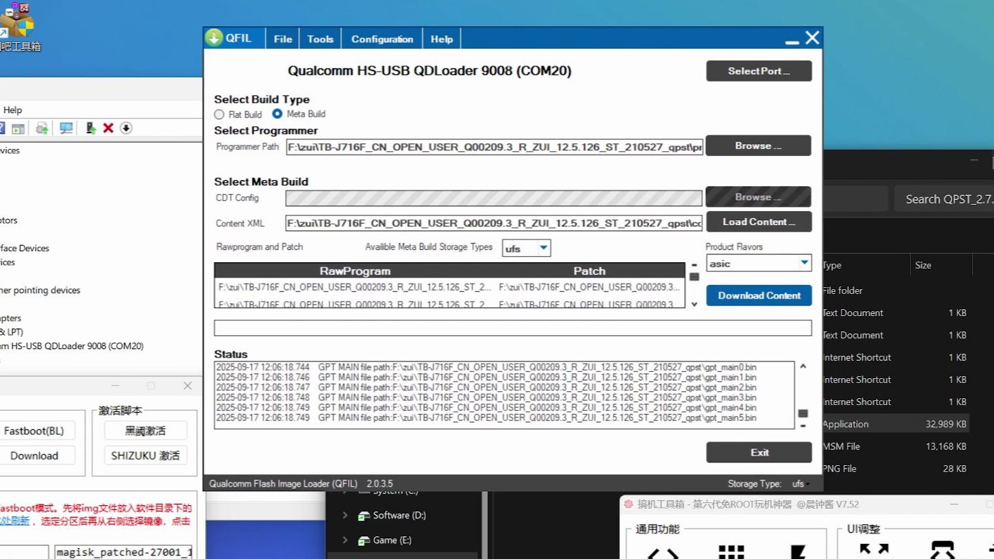Click the black down-arrow circle toolbar icon
Viewport: 994px width, 559px height.
tap(126, 128)
